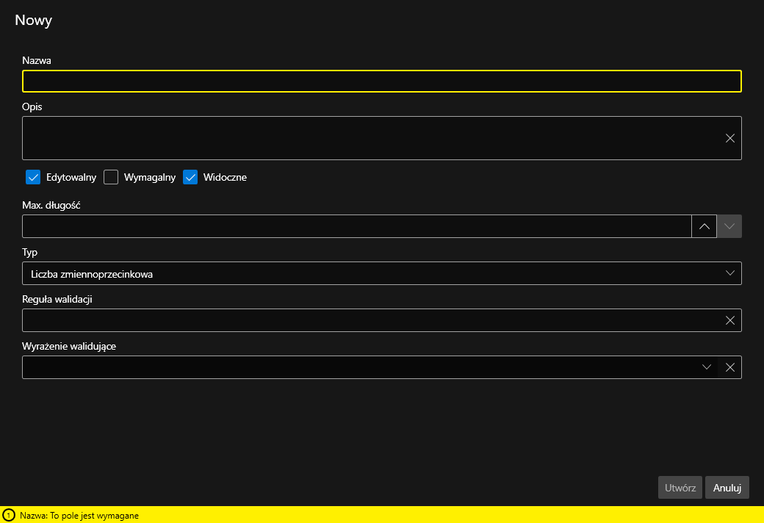Click the chevron arrow in Typ field
764x523 pixels.
tap(729, 273)
